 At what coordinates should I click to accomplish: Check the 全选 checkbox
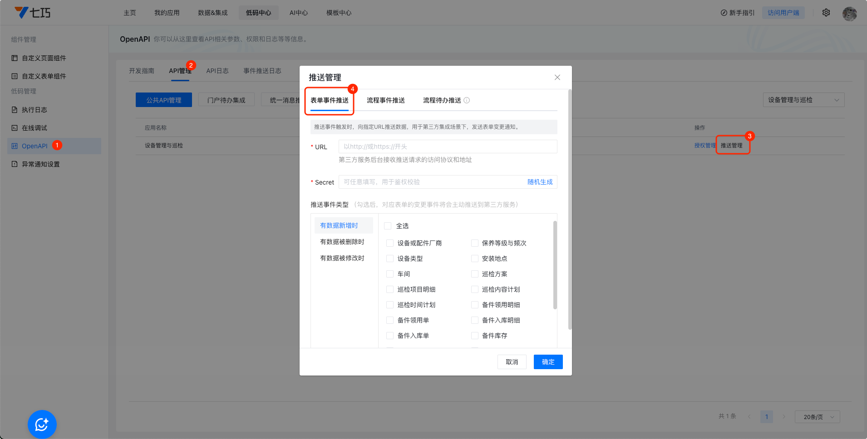pos(388,226)
